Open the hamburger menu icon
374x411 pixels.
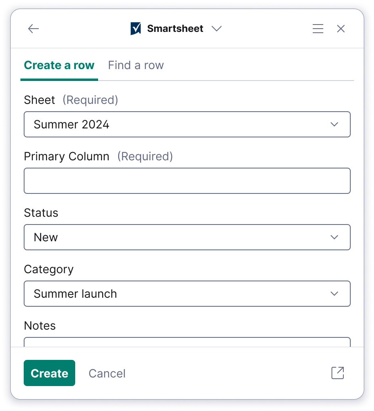coord(318,29)
